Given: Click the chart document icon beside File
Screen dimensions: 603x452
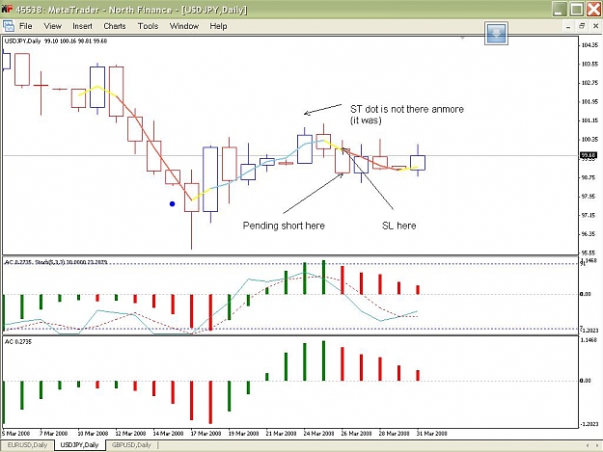Looking at the screenshot, I should pyautogui.click(x=9, y=26).
